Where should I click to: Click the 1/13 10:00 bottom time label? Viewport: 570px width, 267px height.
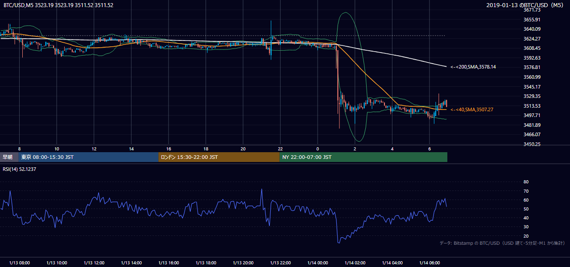coord(57,263)
